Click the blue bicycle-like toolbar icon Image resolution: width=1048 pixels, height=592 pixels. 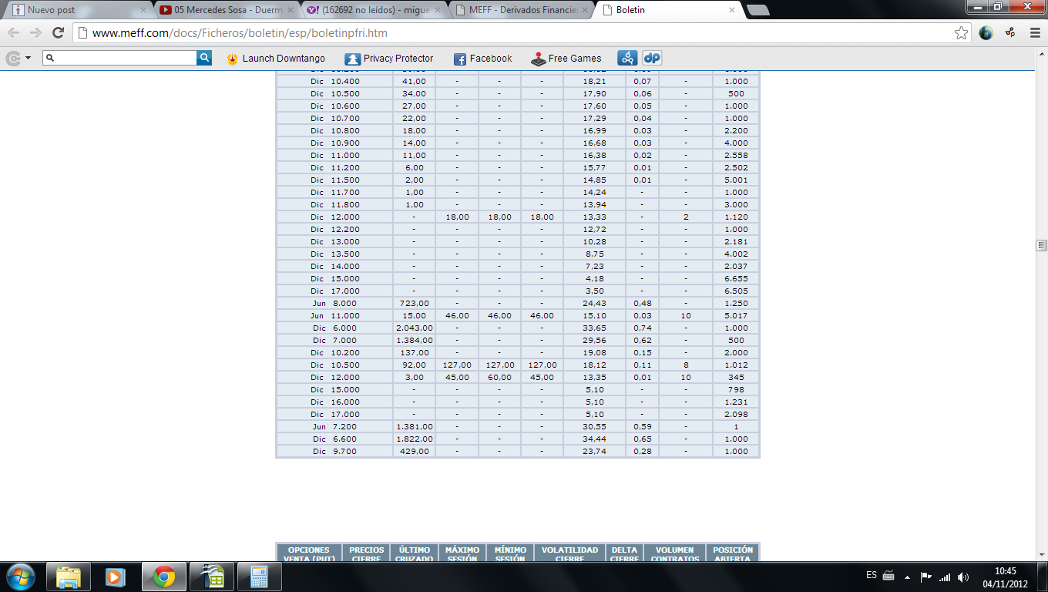(627, 58)
